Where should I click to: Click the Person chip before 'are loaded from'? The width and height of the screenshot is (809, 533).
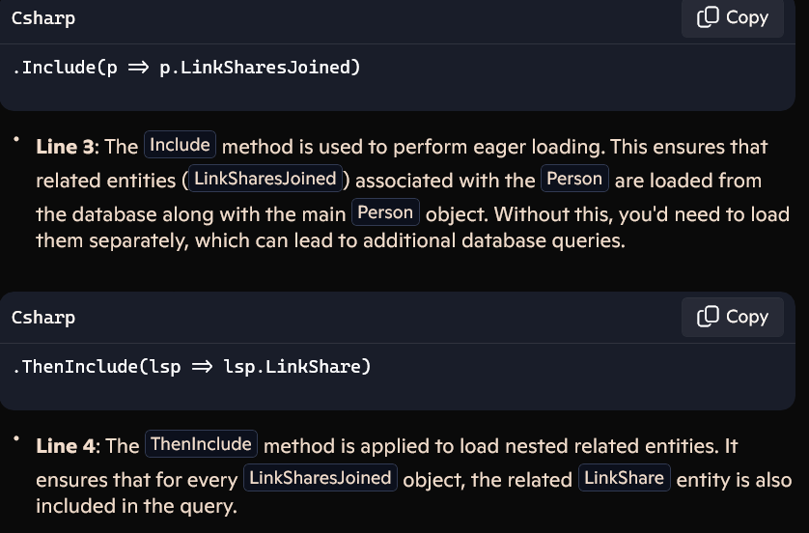coord(574,179)
